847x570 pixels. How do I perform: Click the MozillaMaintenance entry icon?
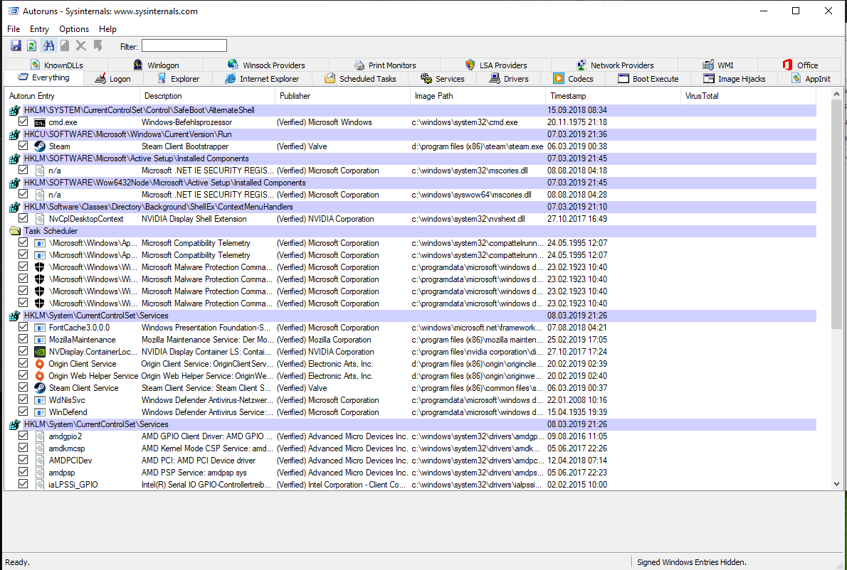tap(39, 340)
